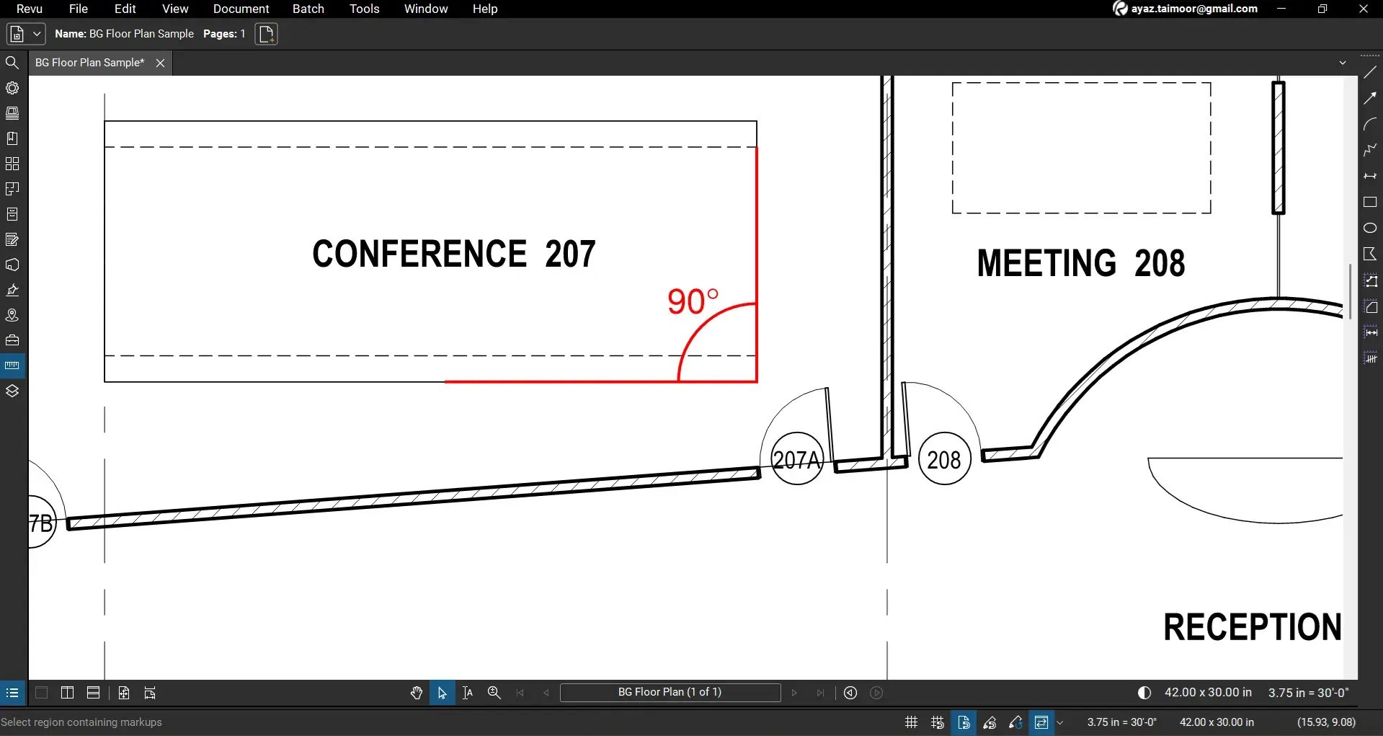Image resolution: width=1383 pixels, height=736 pixels.
Task: Toggle Dimmer half-circle icon
Action: click(x=1144, y=693)
